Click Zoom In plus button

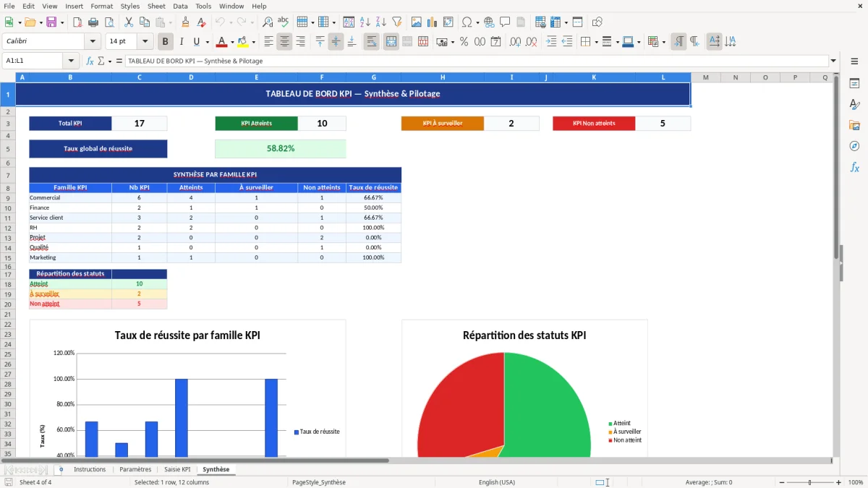coord(839,482)
